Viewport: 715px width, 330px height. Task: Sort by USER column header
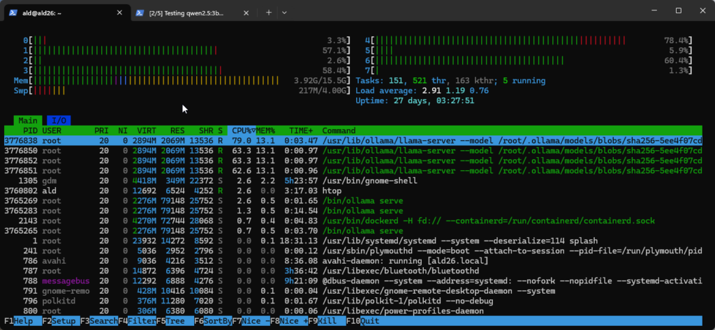click(52, 130)
